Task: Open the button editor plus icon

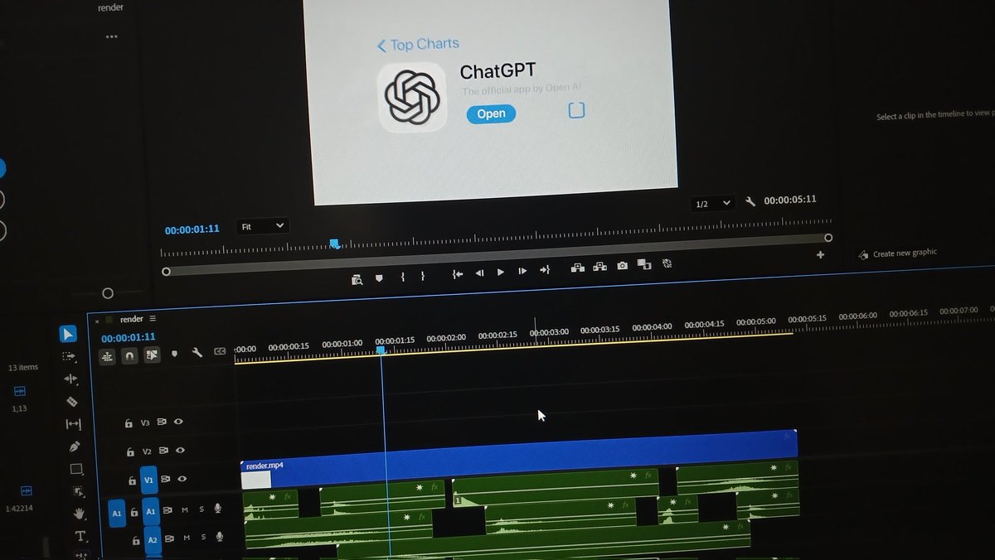Action: click(x=821, y=255)
